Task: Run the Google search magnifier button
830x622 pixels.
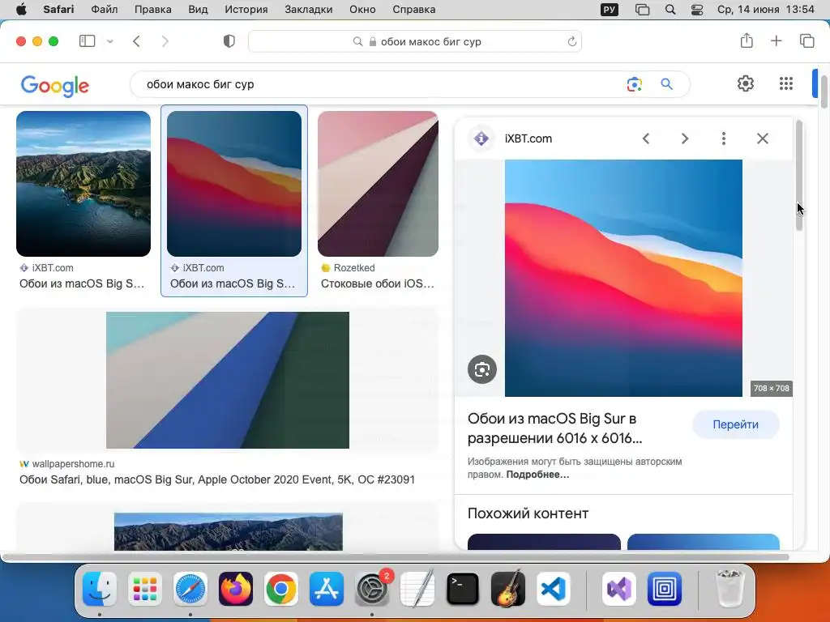Action: coord(666,84)
